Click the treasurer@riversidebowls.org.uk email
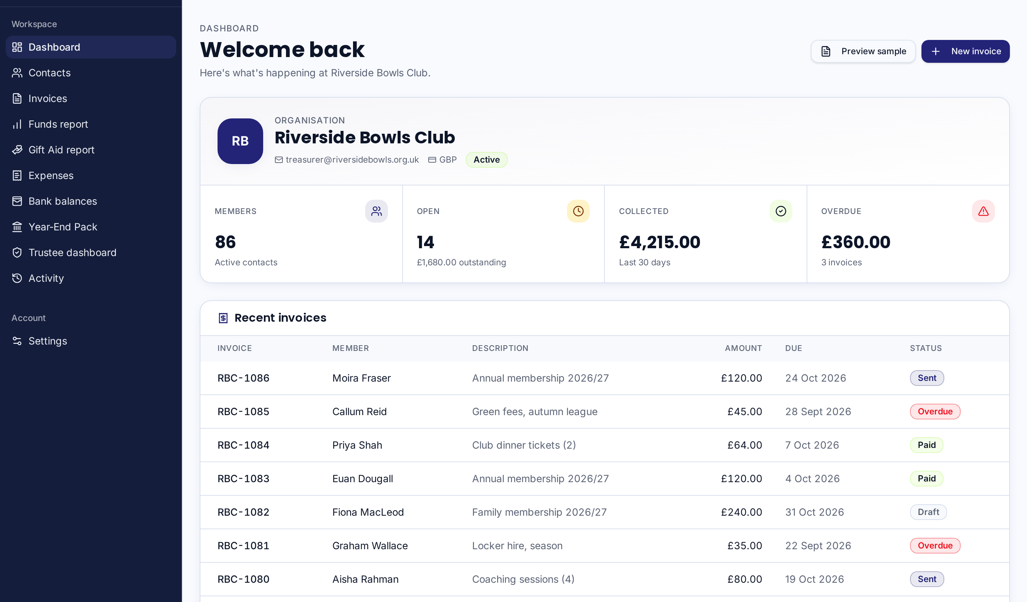 click(352, 160)
